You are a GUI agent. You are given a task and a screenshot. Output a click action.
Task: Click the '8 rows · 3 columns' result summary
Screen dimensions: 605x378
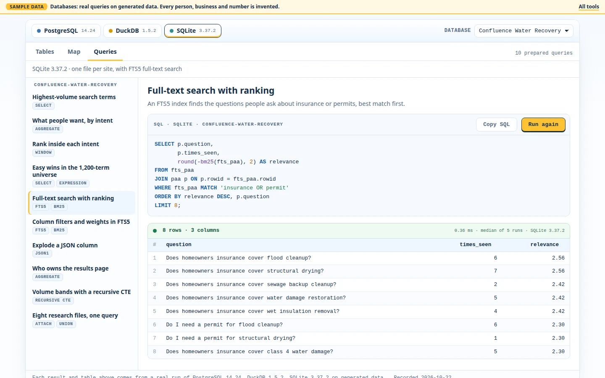(x=191, y=230)
